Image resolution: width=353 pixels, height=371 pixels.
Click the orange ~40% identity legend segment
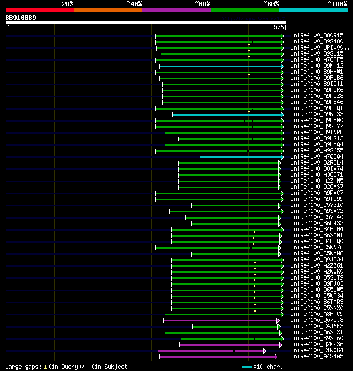click(108, 10)
